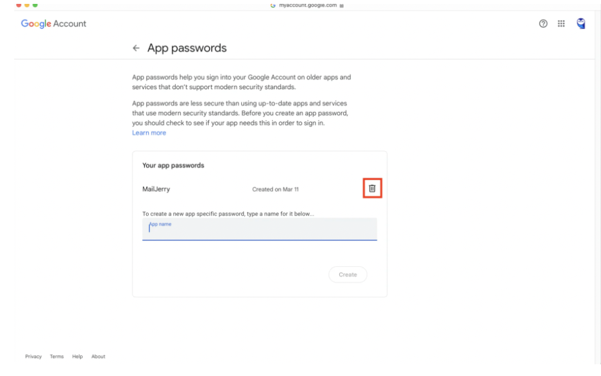Click the Create button
The height and width of the screenshot is (376, 601).
coord(348,275)
